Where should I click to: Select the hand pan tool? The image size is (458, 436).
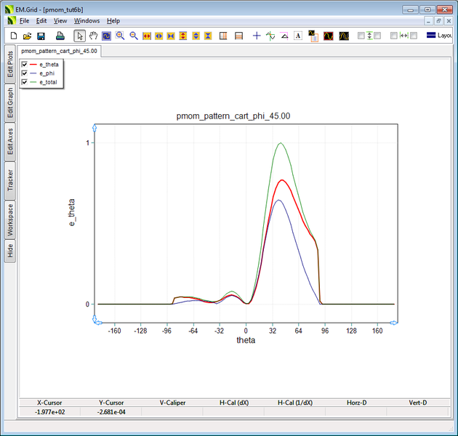(93, 36)
